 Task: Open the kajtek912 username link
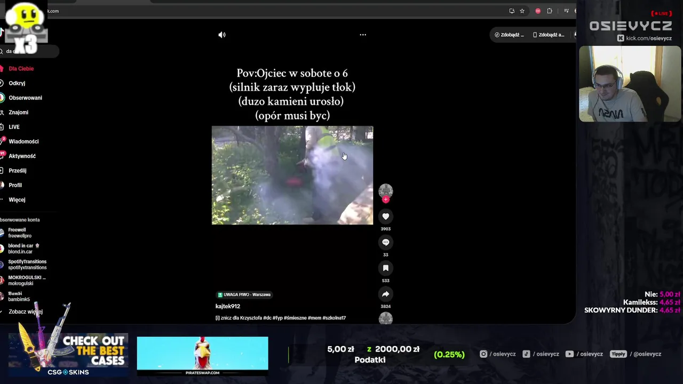tap(228, 306)
